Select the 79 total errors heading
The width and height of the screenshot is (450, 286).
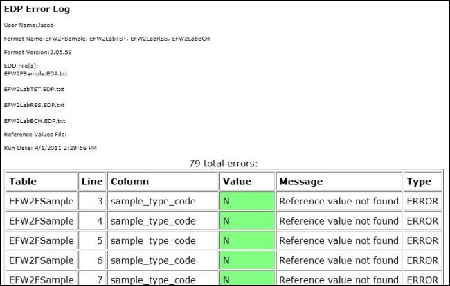(x=223, y=164)
